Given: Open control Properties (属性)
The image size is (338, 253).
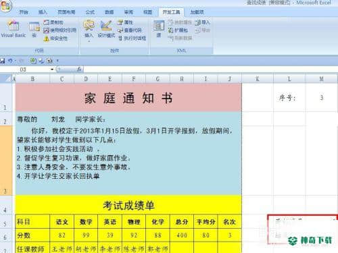Looking at the screenshot, I should (x=125, y=22).
